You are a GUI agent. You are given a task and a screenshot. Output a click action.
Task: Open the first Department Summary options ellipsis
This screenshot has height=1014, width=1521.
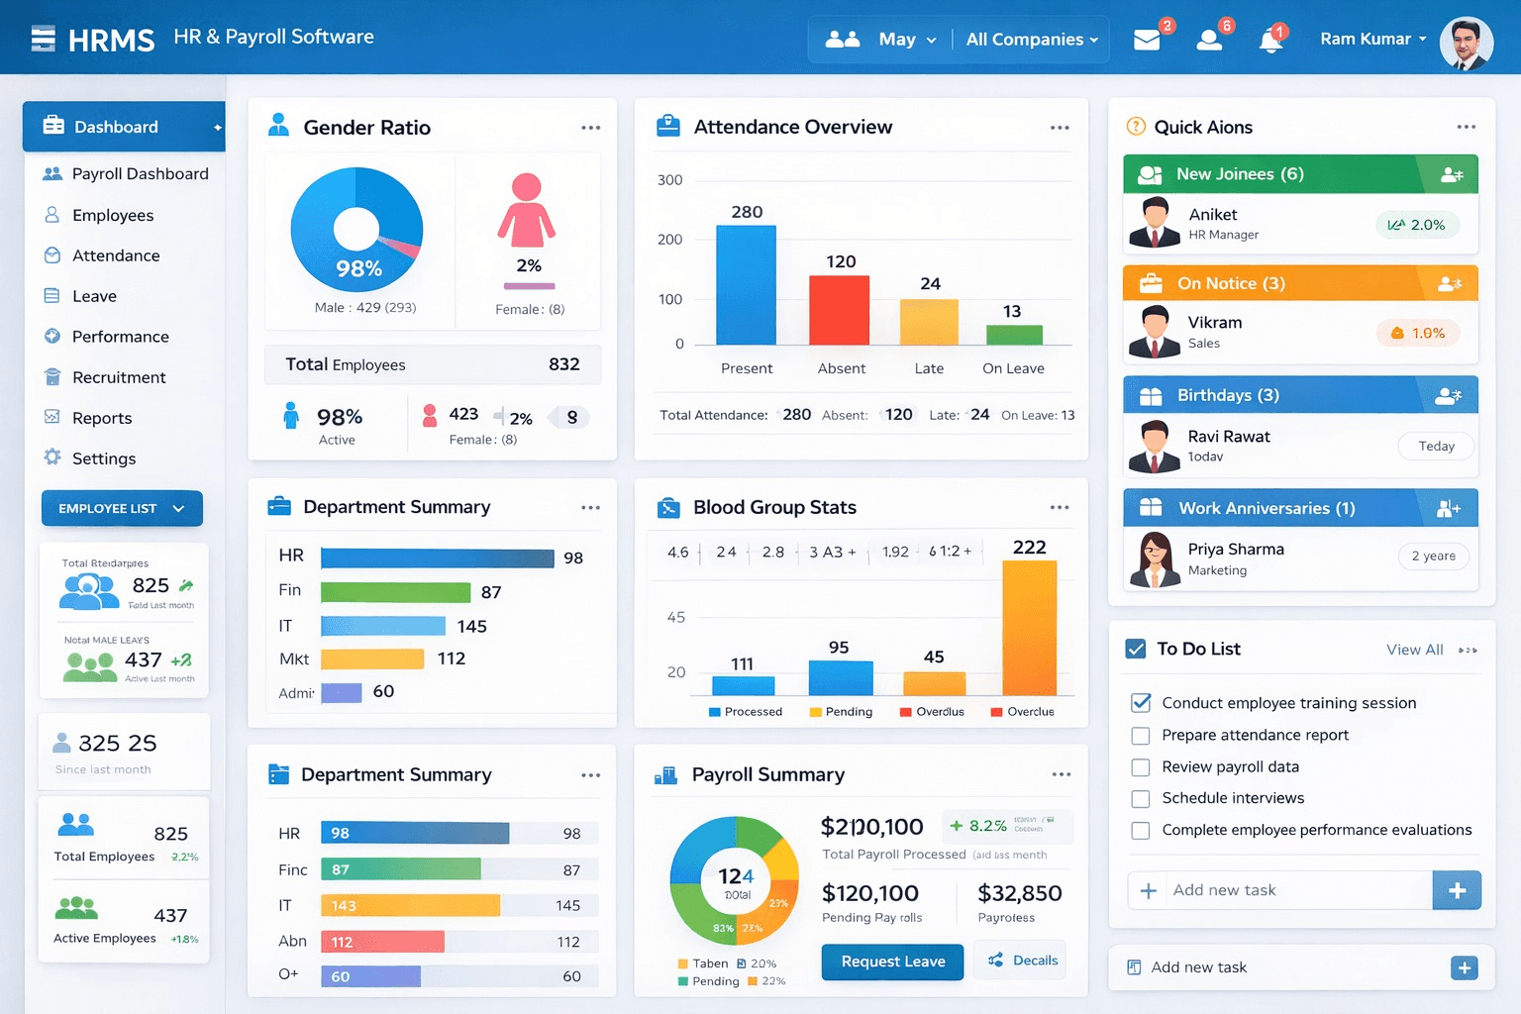pos(591,507)
